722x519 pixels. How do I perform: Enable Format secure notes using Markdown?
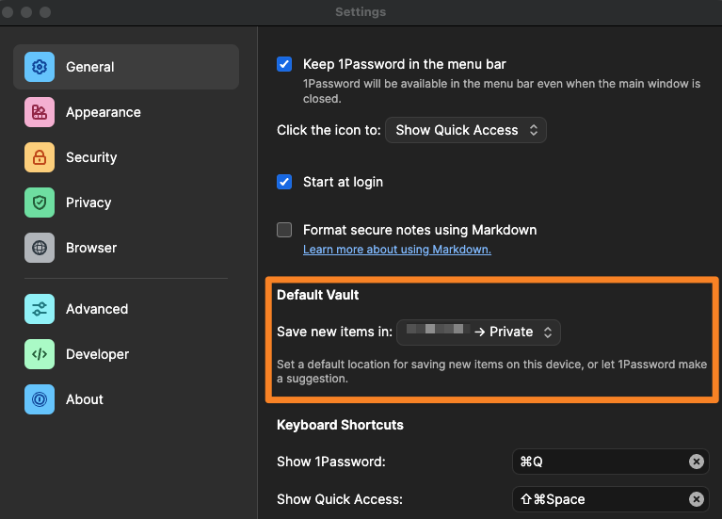[284, 230]
